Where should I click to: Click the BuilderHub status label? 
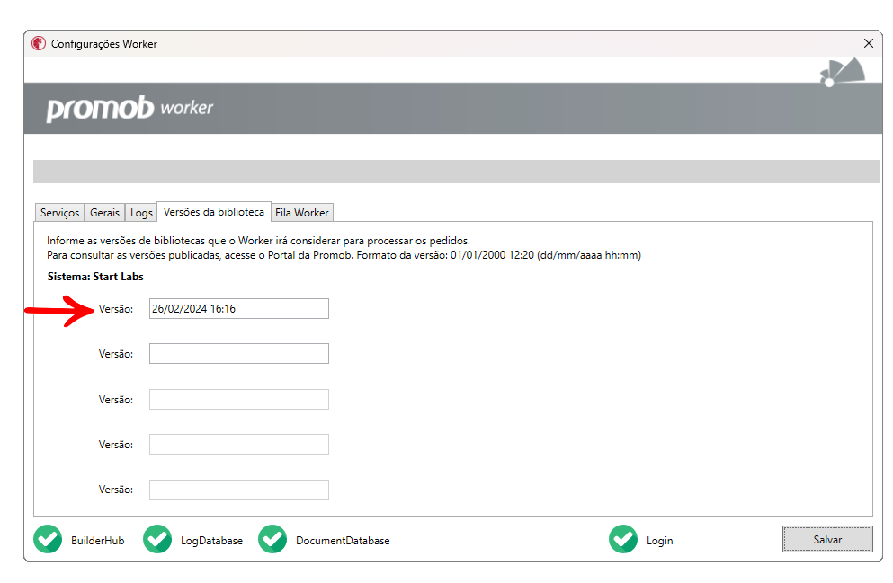coord(97,541)
